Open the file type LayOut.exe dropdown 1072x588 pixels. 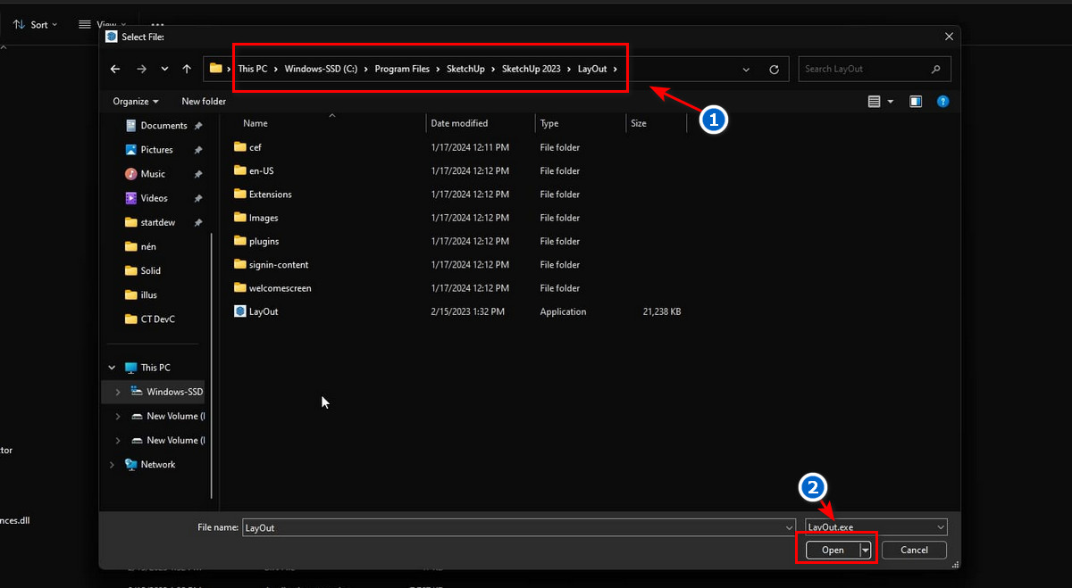(x=875, y=527)
